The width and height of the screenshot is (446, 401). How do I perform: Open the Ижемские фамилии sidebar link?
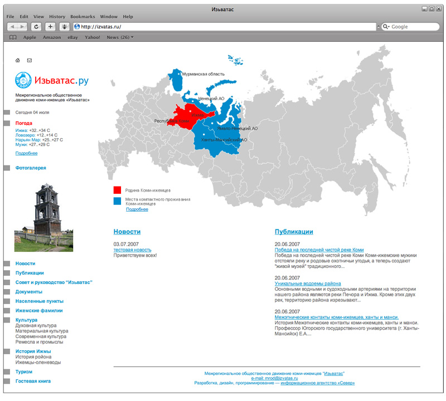39,310
